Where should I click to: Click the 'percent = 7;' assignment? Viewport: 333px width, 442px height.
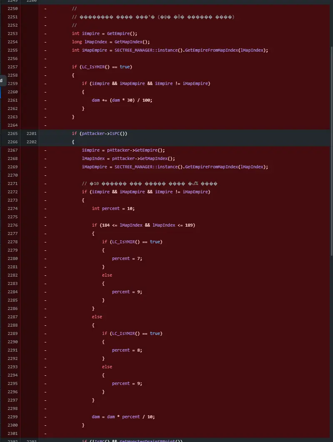127,258
